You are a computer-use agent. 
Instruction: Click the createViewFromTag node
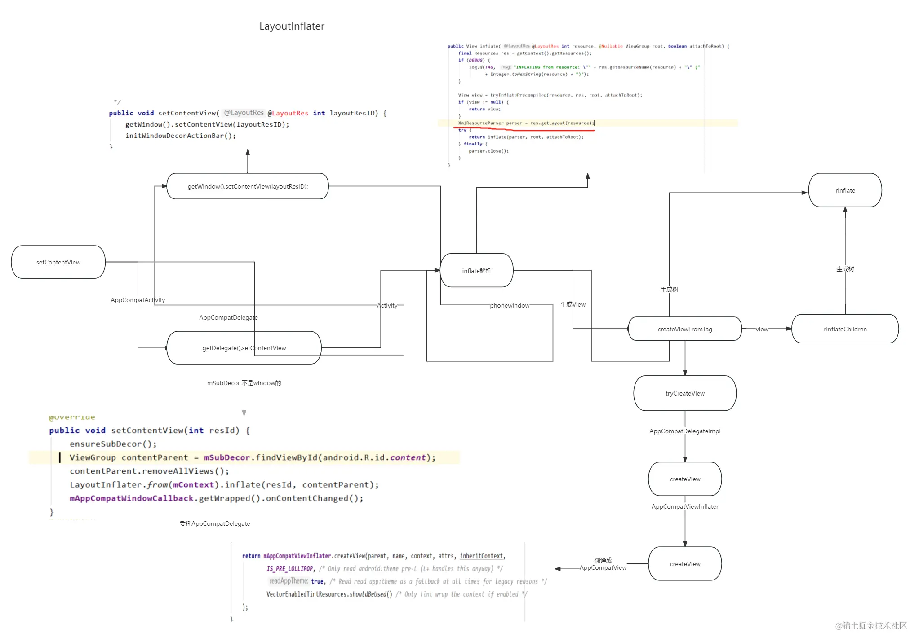(x=684, y=329)
